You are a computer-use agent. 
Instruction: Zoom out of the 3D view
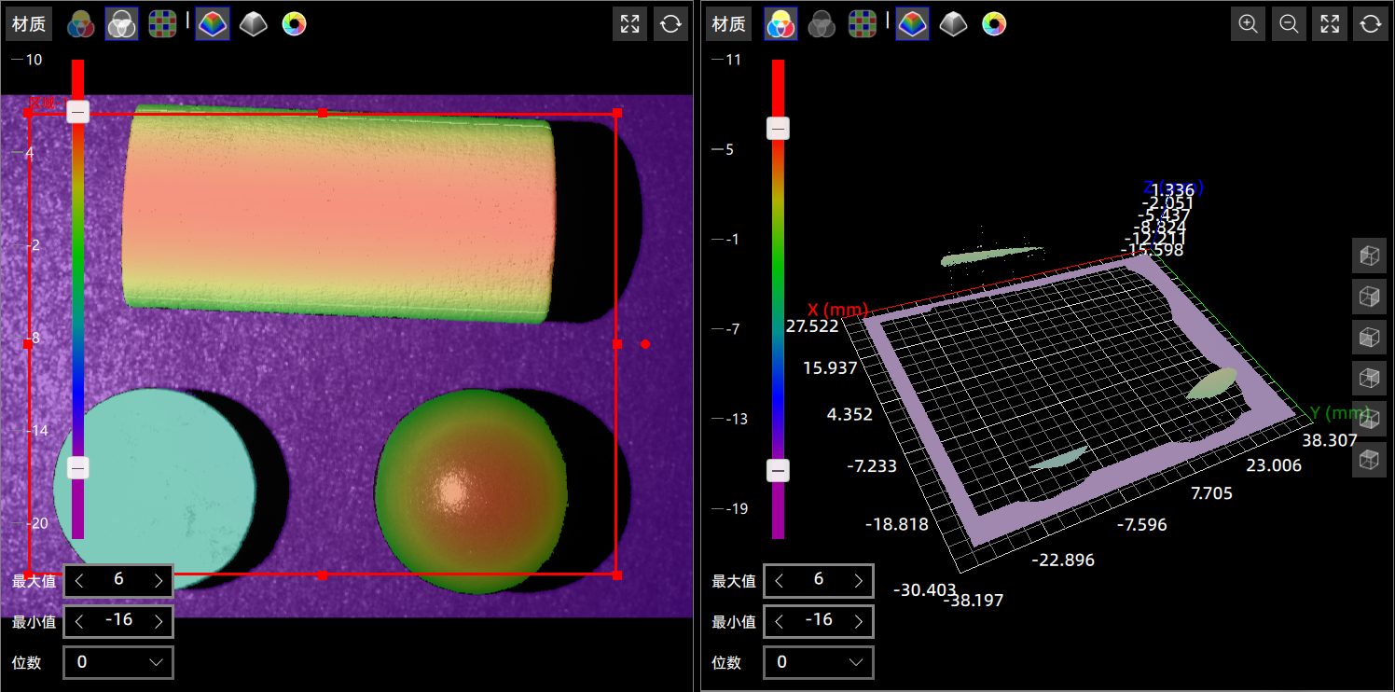(1289, 24)
